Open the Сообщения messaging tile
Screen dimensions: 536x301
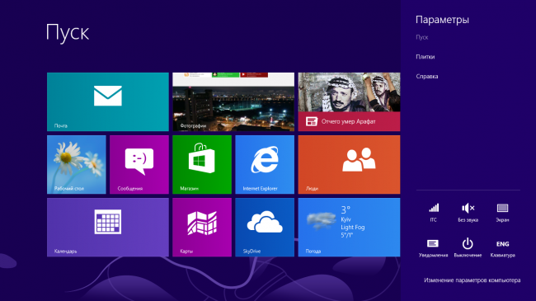pyautogui.click(x=139, y=165)
